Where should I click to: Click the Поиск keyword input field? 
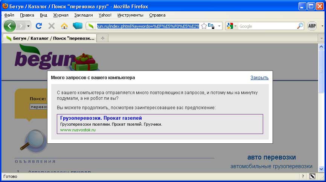[39, 107]
